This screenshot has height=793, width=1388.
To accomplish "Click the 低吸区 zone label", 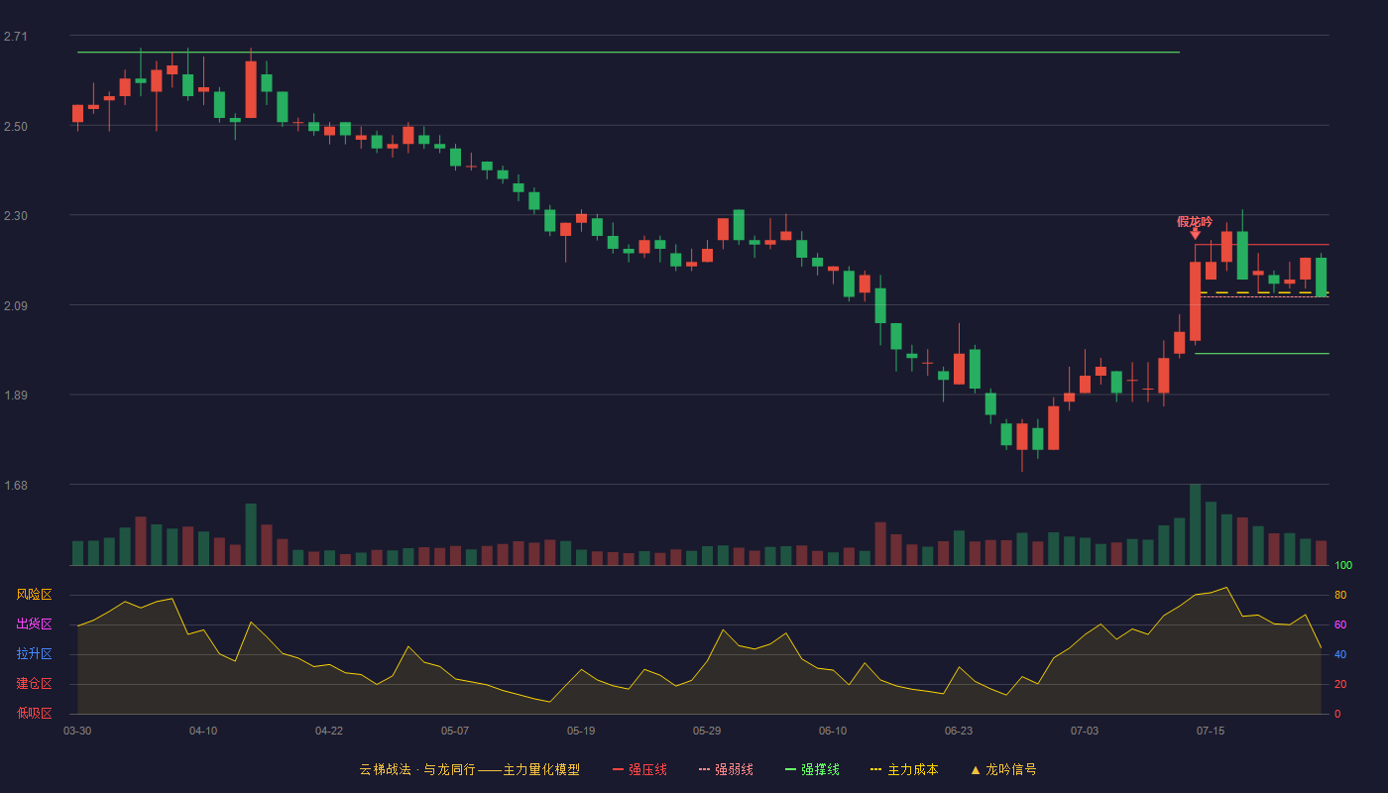I will (x=34, y=714).
